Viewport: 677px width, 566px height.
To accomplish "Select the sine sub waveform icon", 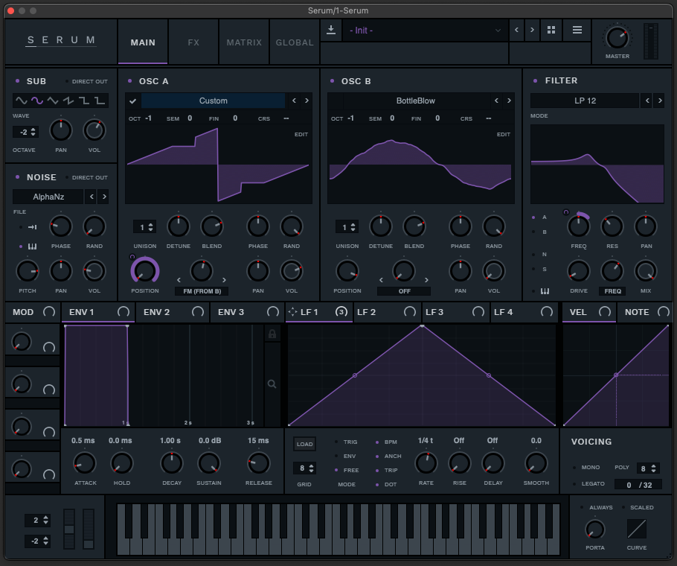I will (x=21, y=101).
